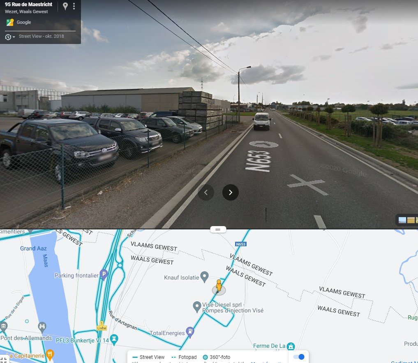Toggle the Street View layer switch
The height and width of the screenshot is (363, 418).
(x=299, y=357)
